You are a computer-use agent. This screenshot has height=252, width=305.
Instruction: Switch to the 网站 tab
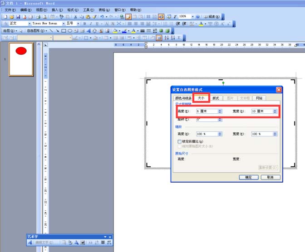259,98
